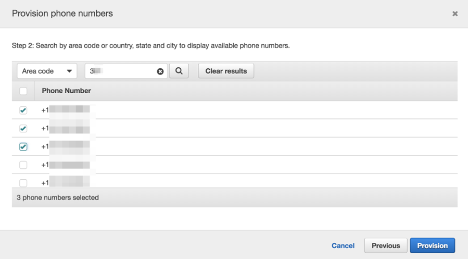Select the fourth phone number row text

tap(66, 165)
